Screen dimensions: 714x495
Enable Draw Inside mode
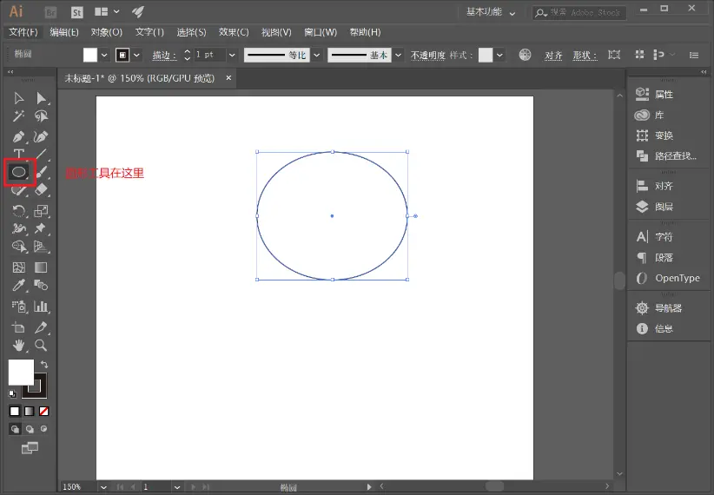[43, 429]
